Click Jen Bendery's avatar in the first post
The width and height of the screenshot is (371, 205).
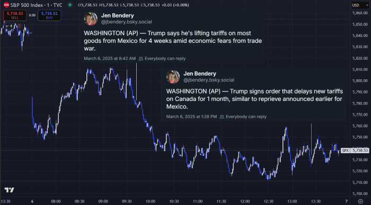click(x=91, y=18)
